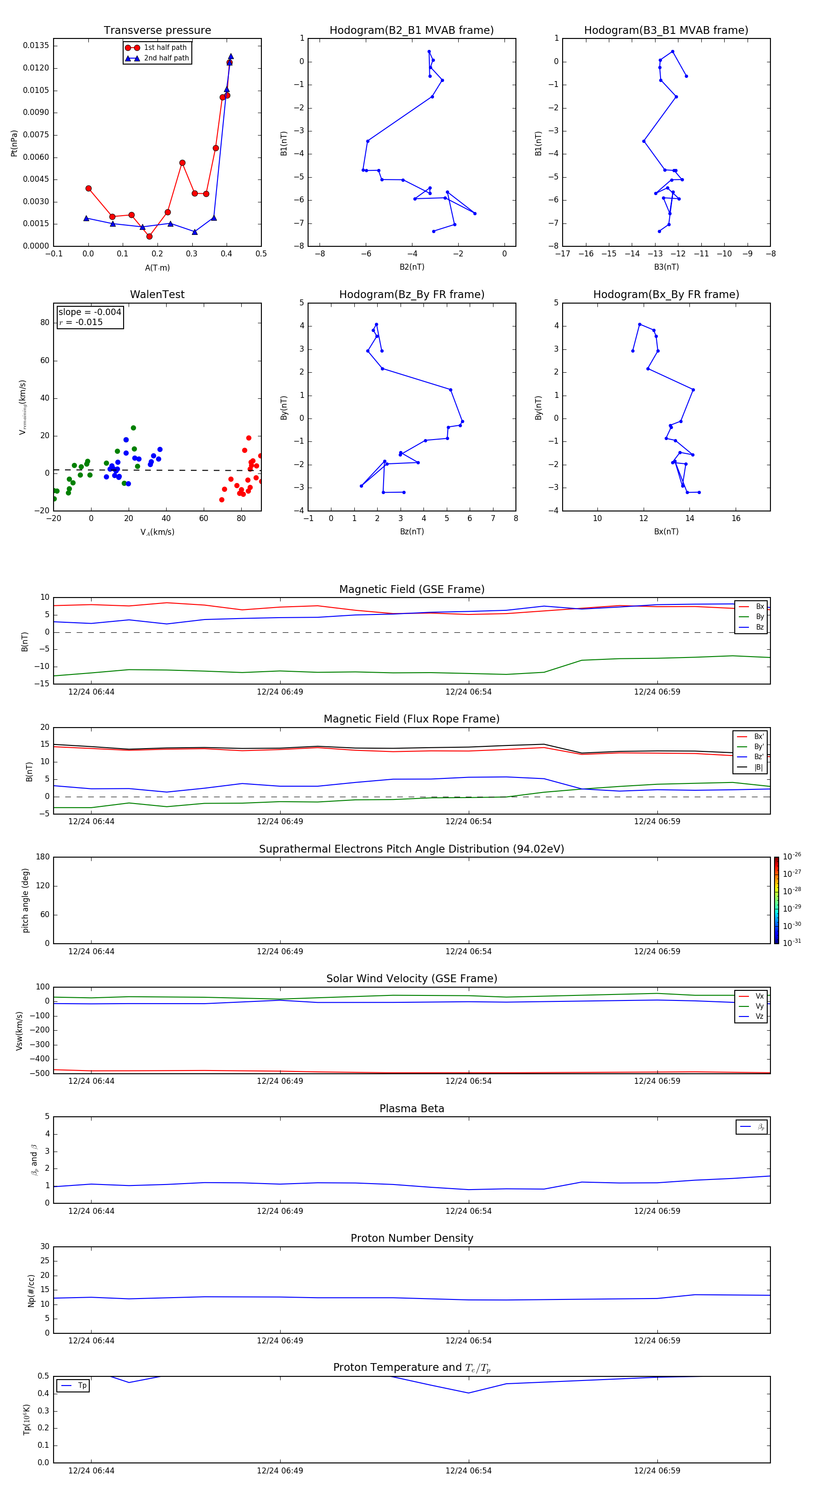Click the '10^-26' colorbar label

click(792, 856)
